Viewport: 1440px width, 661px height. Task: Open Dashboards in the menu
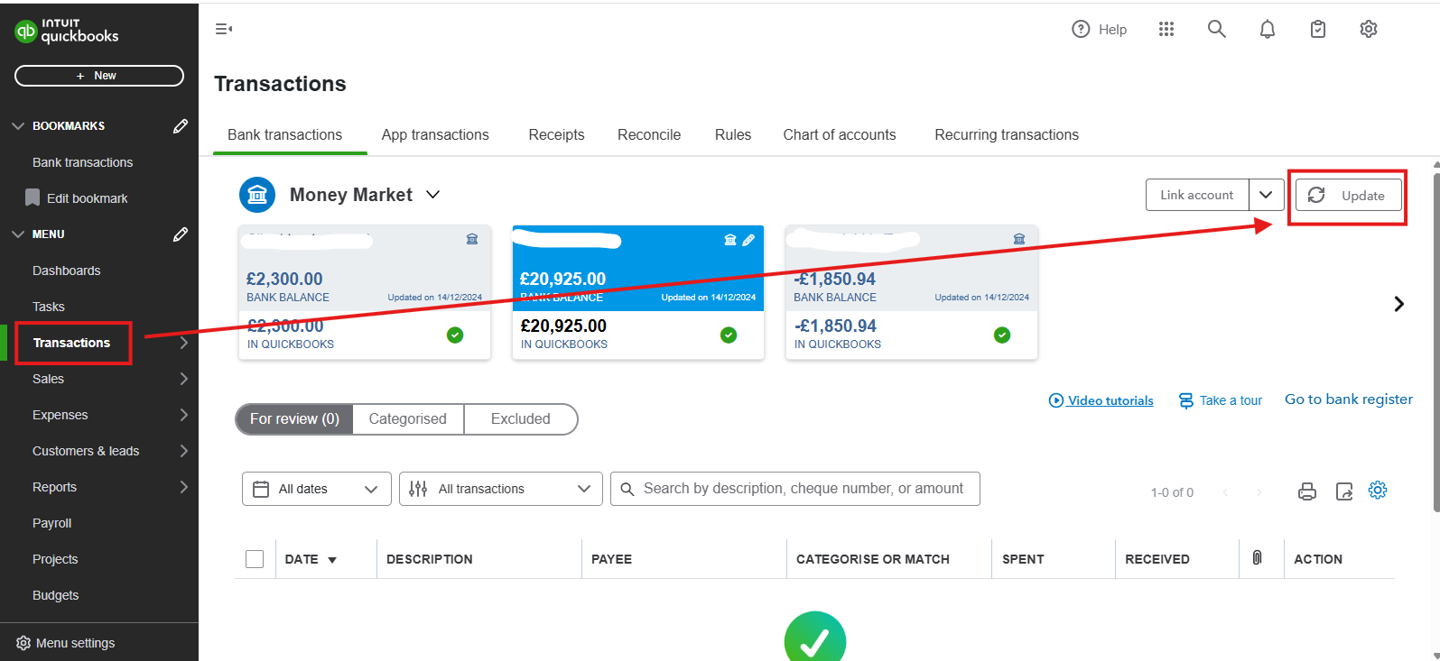pyautogui.click(x=67, y=271)
